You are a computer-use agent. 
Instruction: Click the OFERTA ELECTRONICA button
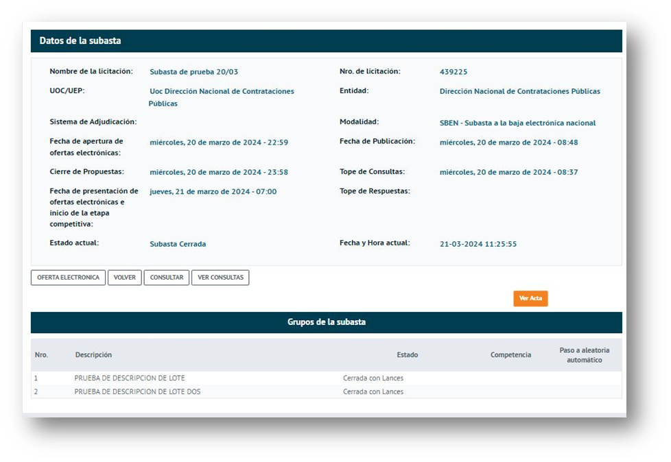[x=68, y=278]
